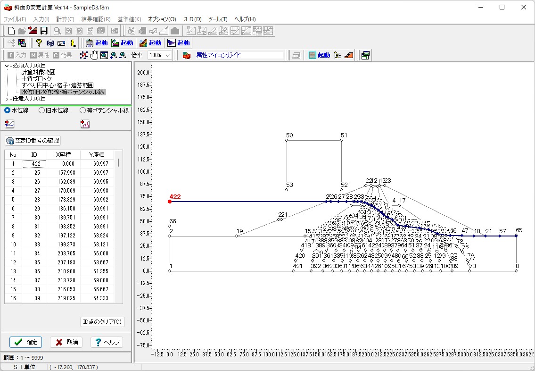The width and height of the screenshot is (535, 371).
Task: Click node 50 on the drawing
Action: pyautogui.click(x=287, y=140)
